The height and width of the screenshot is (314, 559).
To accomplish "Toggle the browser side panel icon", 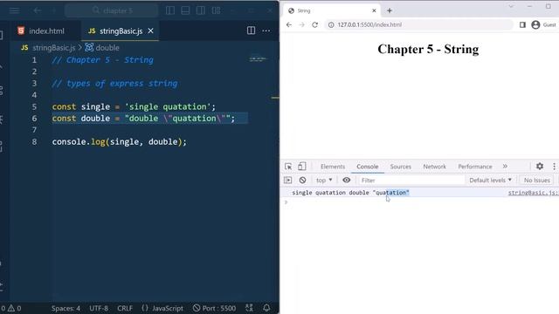I will (522, 24).
